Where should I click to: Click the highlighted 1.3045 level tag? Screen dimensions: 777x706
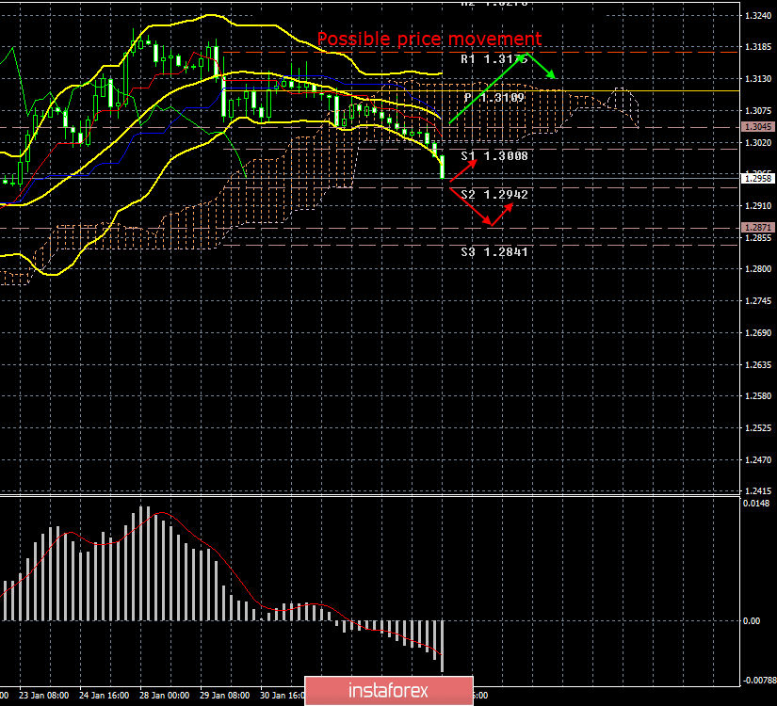(758, 127)
